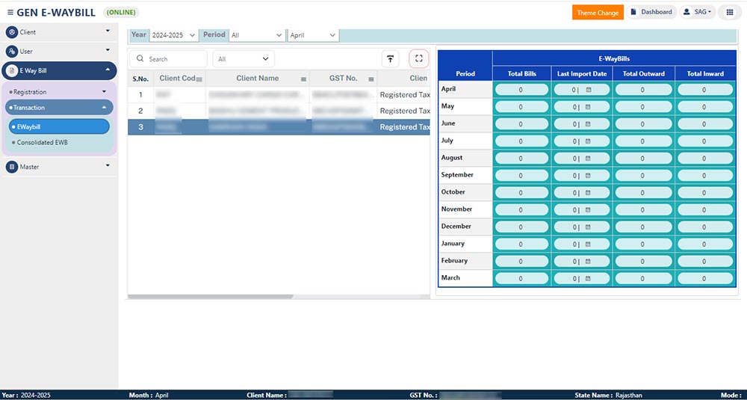This screenshot has width=747, height=400.
Task: Click the Dashboard button
Action: pos(651,13)
